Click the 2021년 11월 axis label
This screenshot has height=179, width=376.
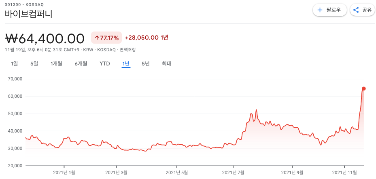[344, 172]
